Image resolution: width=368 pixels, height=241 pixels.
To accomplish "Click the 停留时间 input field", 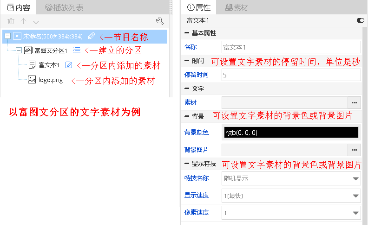I will point(291,75).
